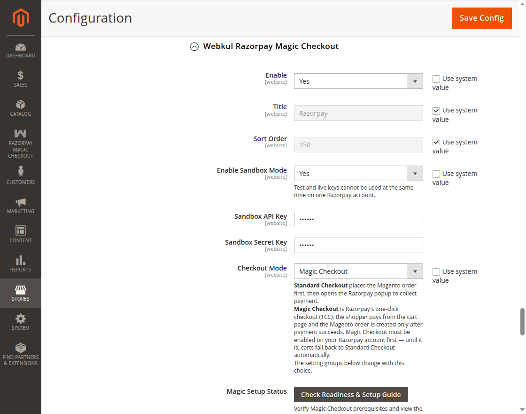Click the Sandbox API Key label
The width and height of the screenshot is (526, 414).
click(261, 216)
